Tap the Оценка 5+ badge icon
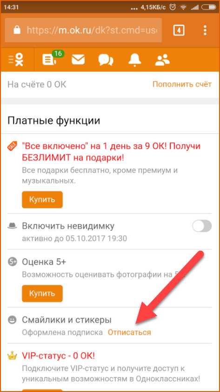Image resolution: width=220 pixels, height=392 pixels. 12,262
